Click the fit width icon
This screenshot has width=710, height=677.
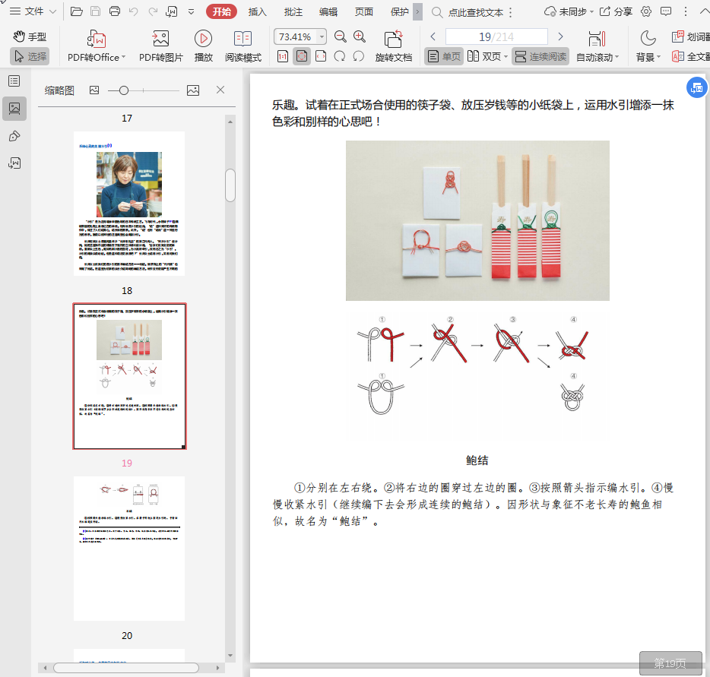click(321, 56)
